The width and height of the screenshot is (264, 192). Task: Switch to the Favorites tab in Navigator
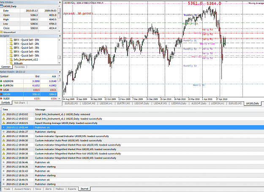click(x=19, y=67)
